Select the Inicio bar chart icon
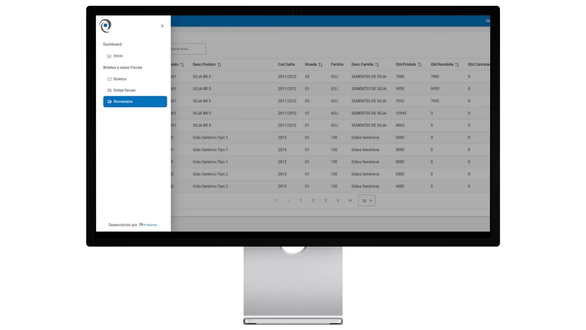Image resolution: width=586 pixels, height=330 pixels. (110, 56)
